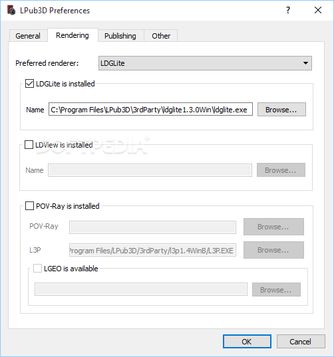The image size is (334, 357).
Task: Click the L3P label text
Action: click(35, 250)
